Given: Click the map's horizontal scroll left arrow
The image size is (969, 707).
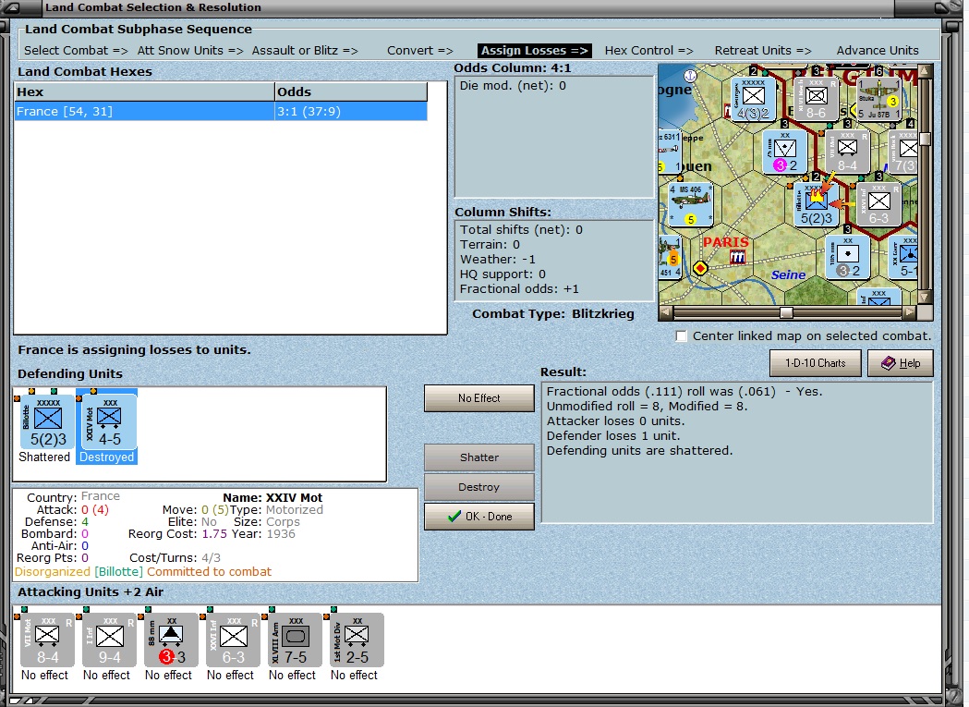Looking at the screenshot, I should (x=666, y=313).
